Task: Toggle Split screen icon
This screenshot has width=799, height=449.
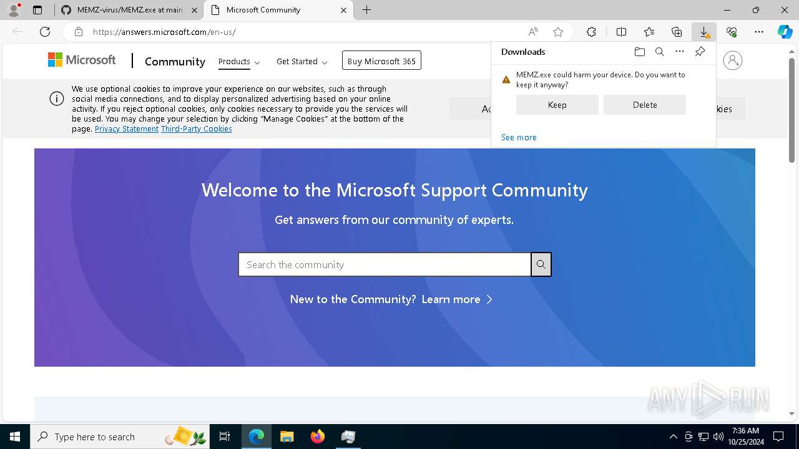Action: (621, 32)
